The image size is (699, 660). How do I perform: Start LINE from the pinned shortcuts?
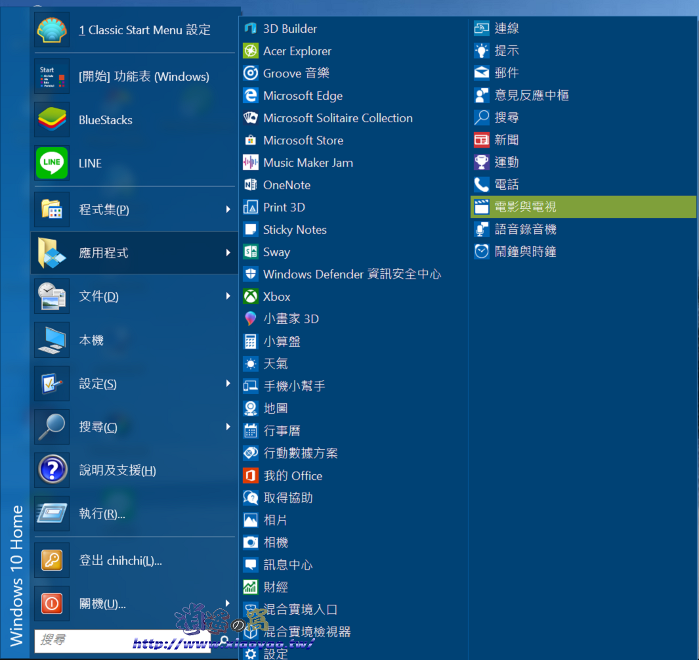tap(90, 163)
